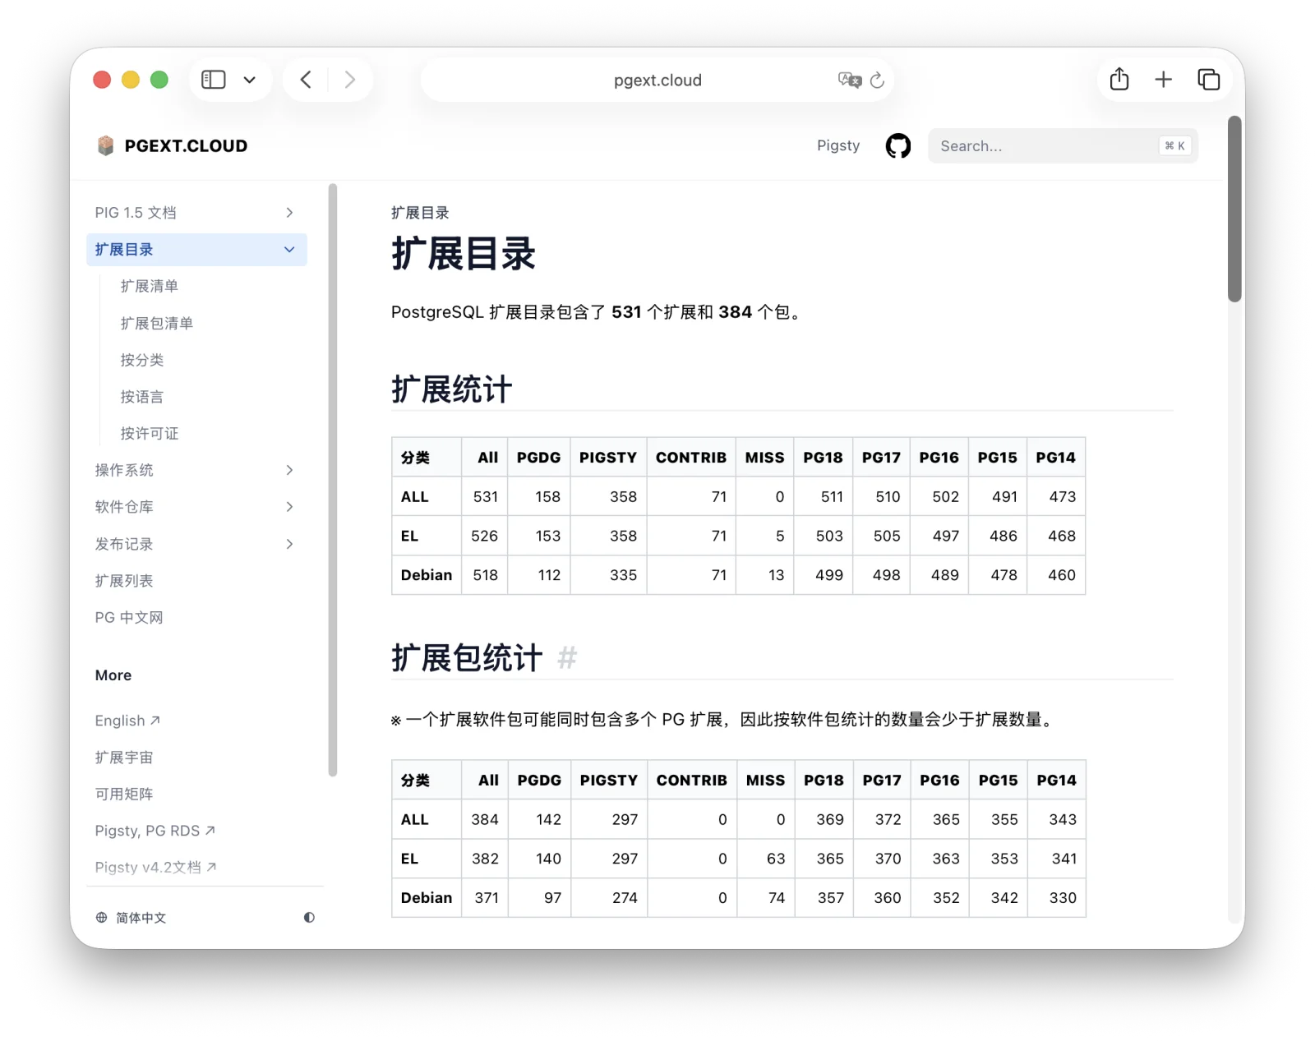Toggle the Safari sidebar button
This screenshot has width=1315, height=1041.
coord(214,80)
